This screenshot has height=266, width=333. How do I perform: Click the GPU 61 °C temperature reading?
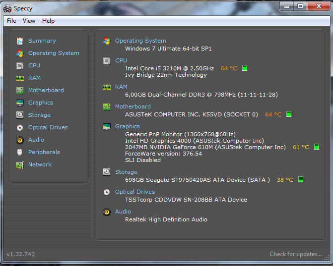click(x=301, y=147)
